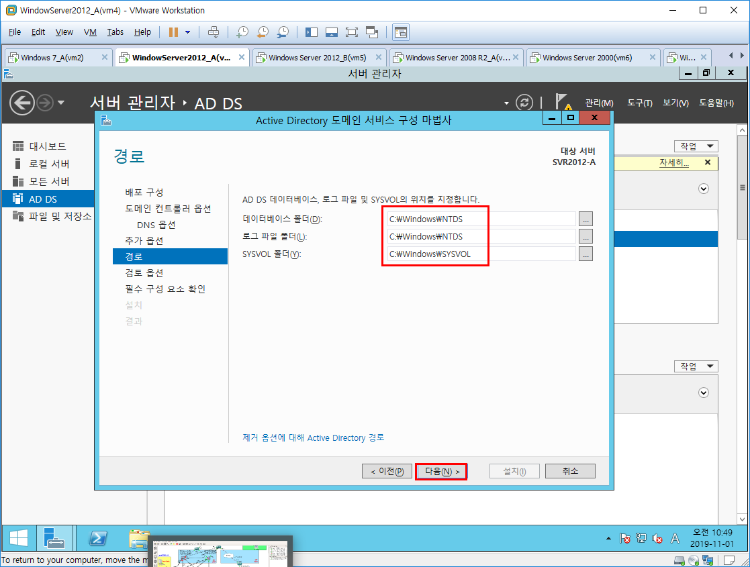Open Server Manager navigation history dropdown
Screen dimensions: 750x567
point(60,102)
